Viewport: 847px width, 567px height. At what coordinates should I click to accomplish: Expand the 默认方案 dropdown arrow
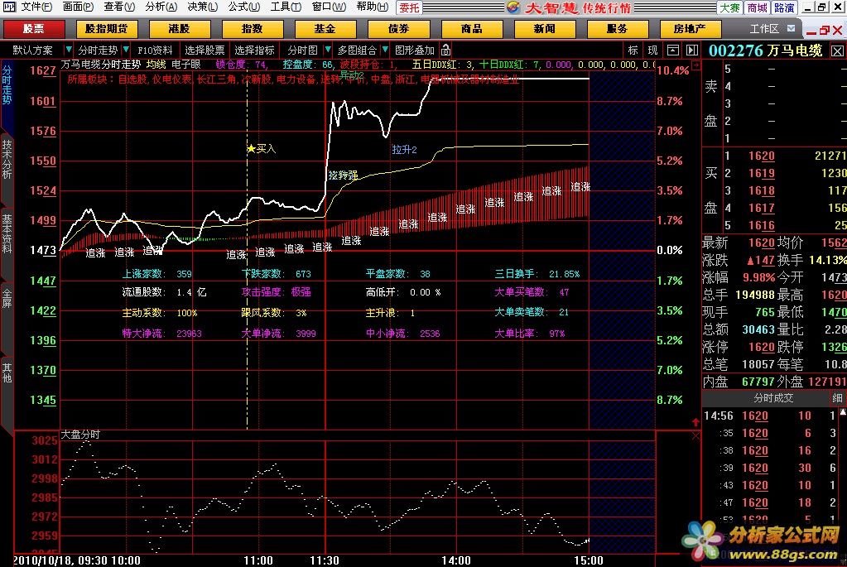point(69,50)
